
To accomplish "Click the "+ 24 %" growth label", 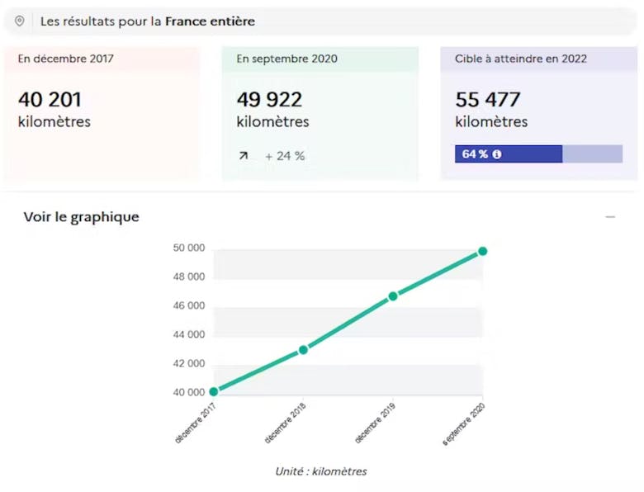I will (x=285, y=156).
